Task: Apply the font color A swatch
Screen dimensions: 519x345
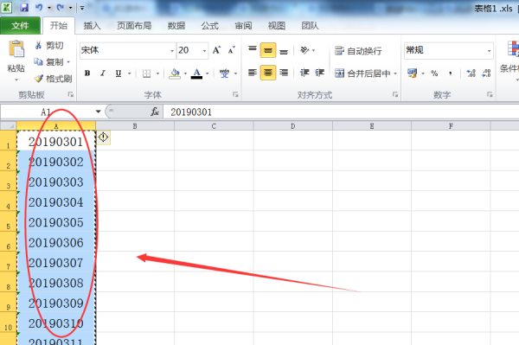Action: point(197,73)
